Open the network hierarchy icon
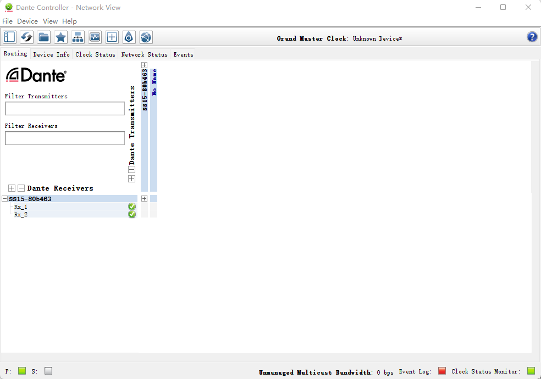 (78, 37)
